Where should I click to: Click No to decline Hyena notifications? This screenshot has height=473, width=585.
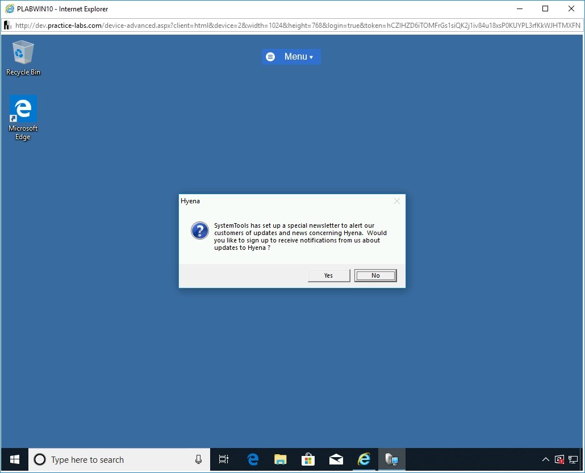click(x=375, y=275)
